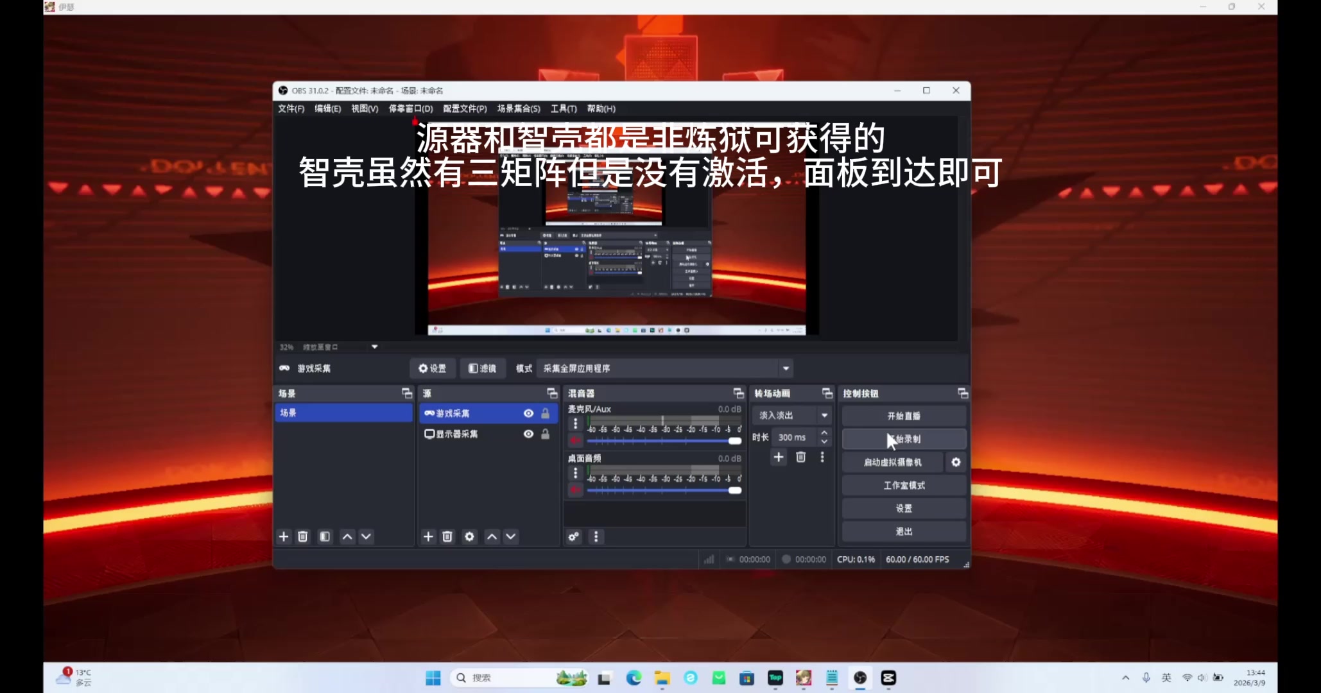The image size is (1321, 693).
Task: Delete selected source with trash icon
Action: pos(447,536)
